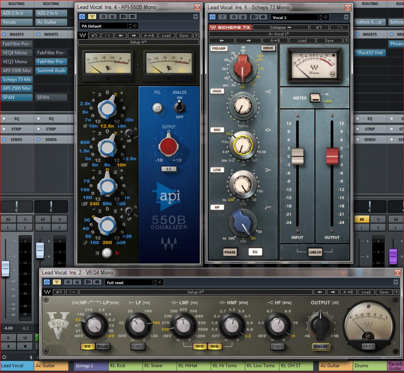Click undo arrow in VEQ4 toolbar
The height and width of the screenshot is (373, 404).
point(59,292)
